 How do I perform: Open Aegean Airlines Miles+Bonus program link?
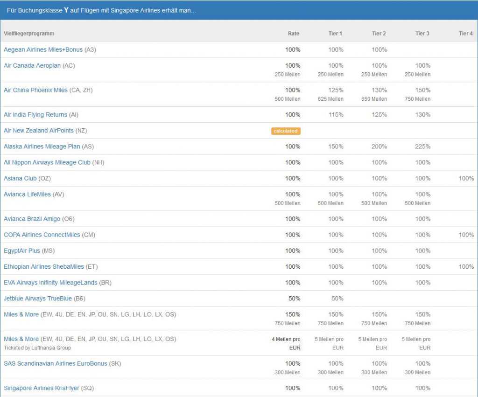click(43, 49)
